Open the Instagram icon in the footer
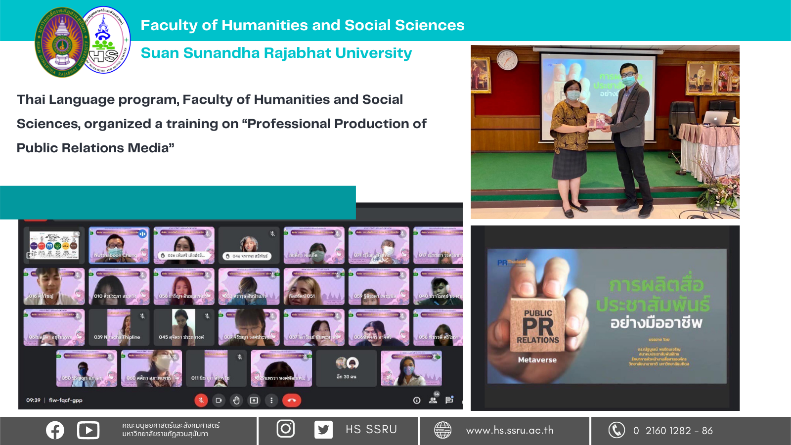 (285, 429)
